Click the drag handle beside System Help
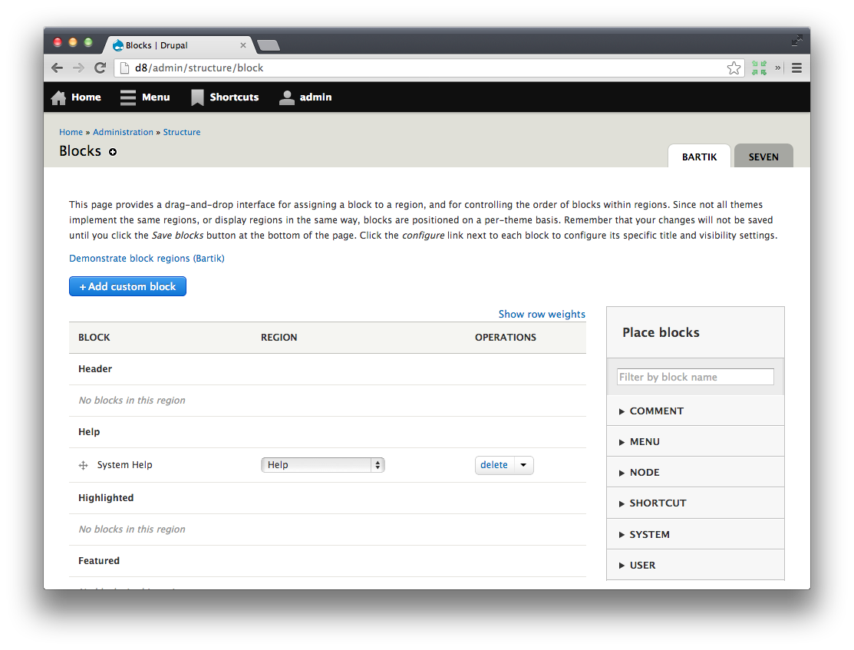The image size is (854, 650). (x=84, y=465)
